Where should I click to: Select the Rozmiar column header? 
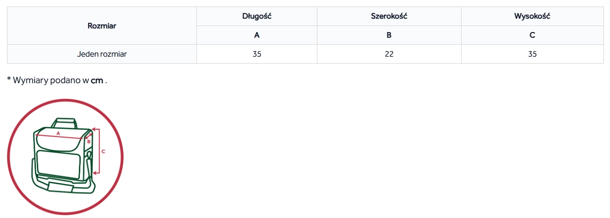pyautogui.click(x=102, y=26)
